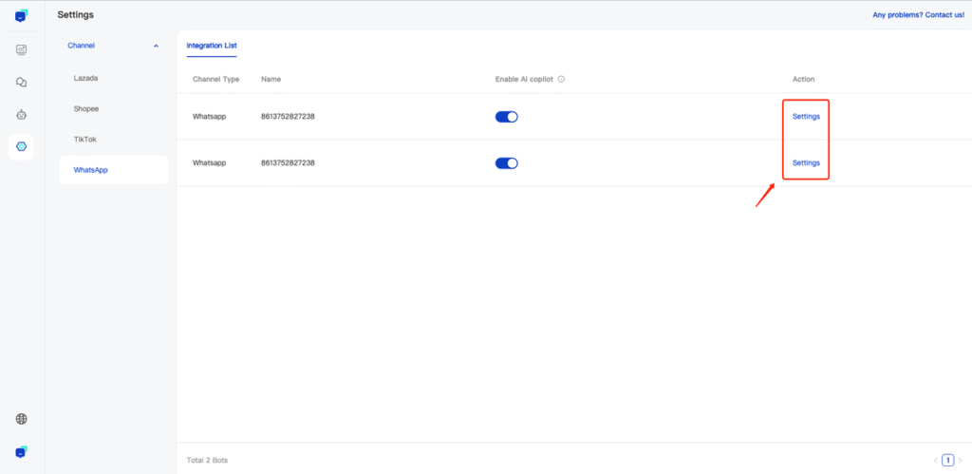Screen dimensions: 972x474
Task: Click the 'Name' column header
Action: click(x=271, y=80)
